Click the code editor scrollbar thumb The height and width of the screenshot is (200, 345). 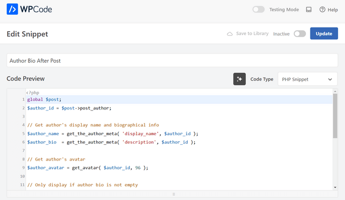coord(335,116)
